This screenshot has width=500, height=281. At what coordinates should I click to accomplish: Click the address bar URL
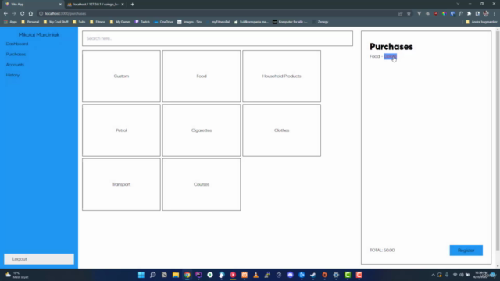click(x=66, y=14)
